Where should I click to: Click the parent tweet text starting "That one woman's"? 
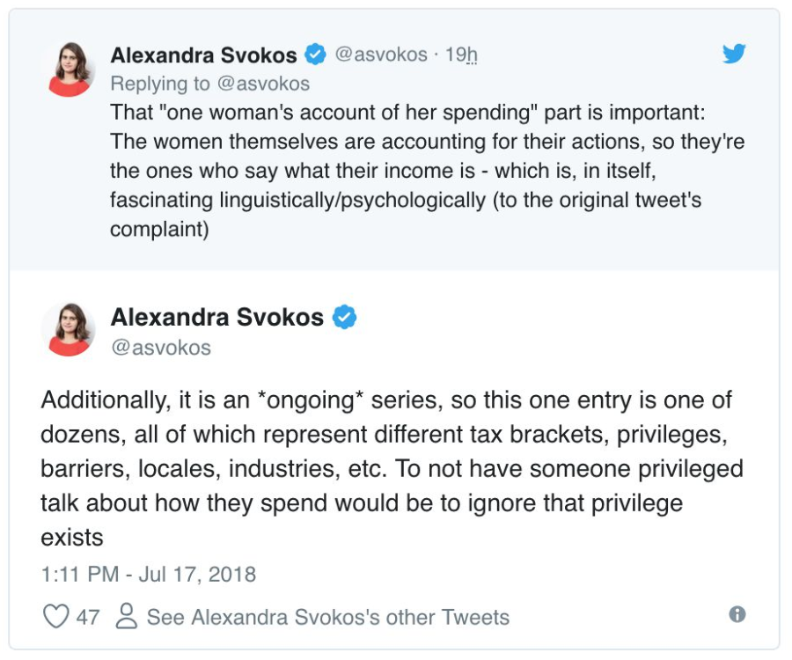click(x=428, y=171)
